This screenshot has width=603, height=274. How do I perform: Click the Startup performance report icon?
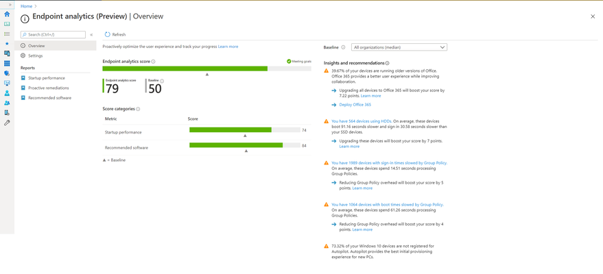point(23,78)
